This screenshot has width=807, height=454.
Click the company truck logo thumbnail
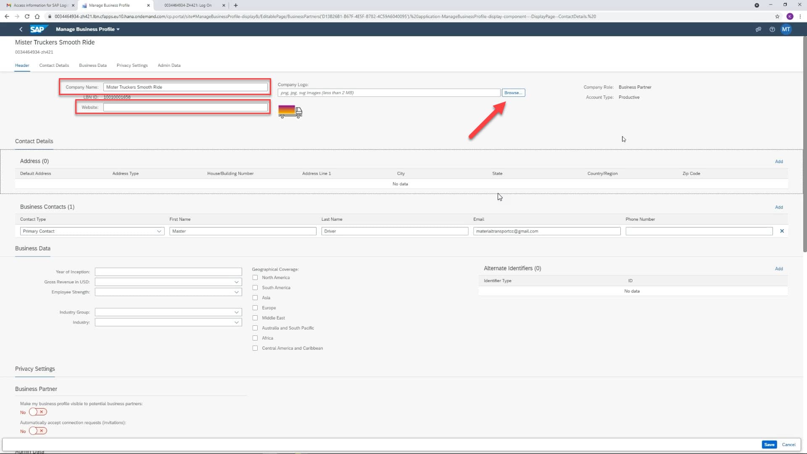tap(290, 111)
